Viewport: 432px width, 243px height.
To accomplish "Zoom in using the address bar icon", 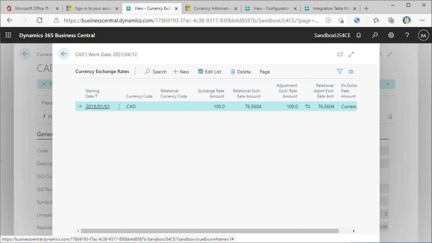I will pos(328,20).
